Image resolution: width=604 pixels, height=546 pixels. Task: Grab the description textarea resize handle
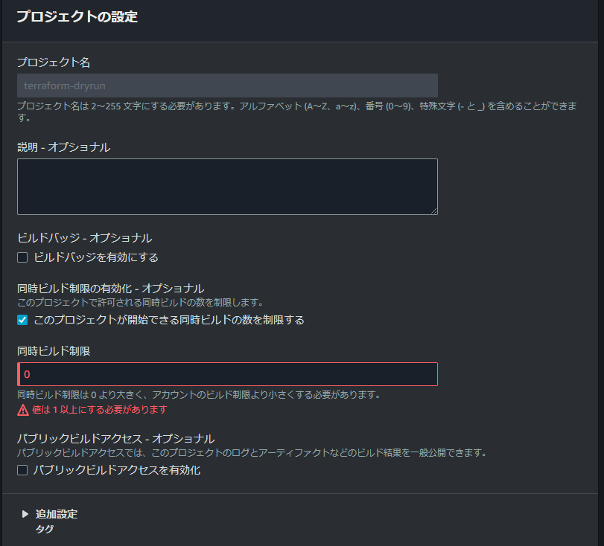(433, 211)
